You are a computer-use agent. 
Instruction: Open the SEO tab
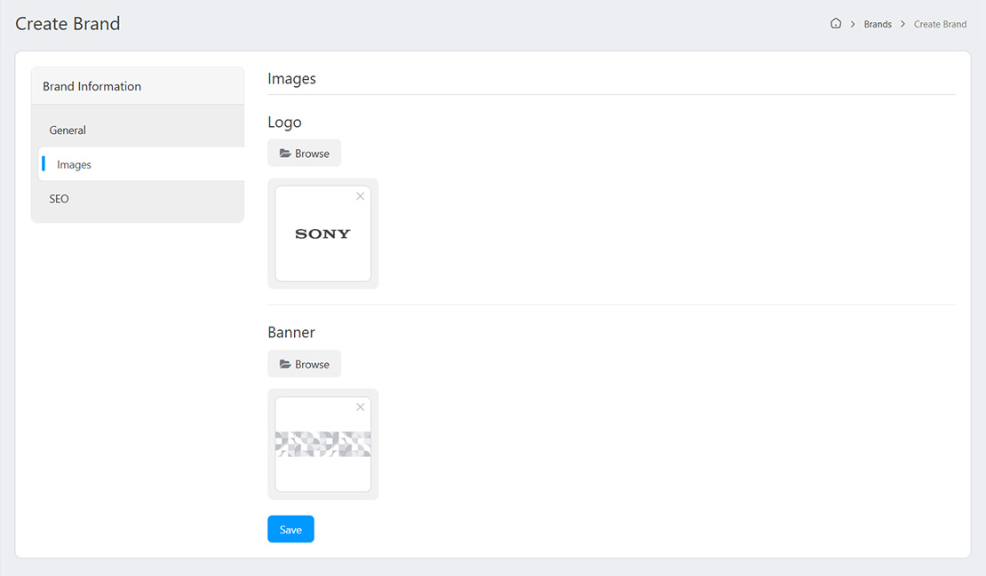[x=60, y=199]
